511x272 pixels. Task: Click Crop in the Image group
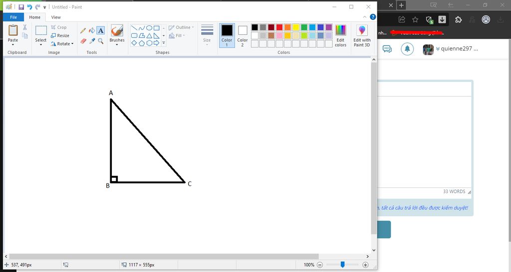[x=59, y=27]
